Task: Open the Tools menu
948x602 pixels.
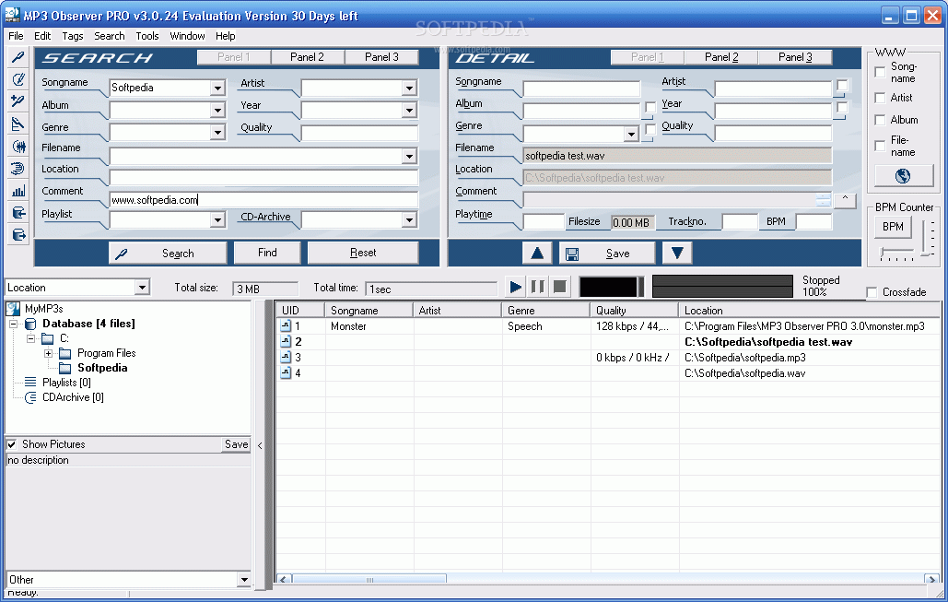Action: pos(146,36)
